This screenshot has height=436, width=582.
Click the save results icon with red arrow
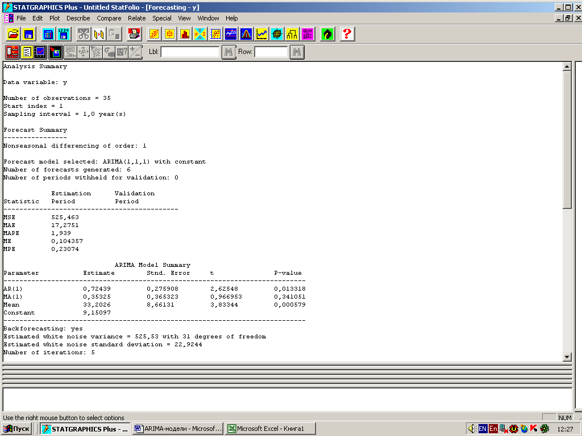point(55,52)
